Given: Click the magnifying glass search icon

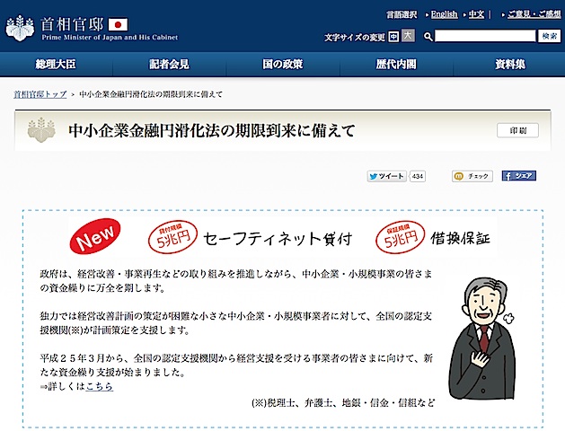Looking at the screenshot, I should (428, 37).
